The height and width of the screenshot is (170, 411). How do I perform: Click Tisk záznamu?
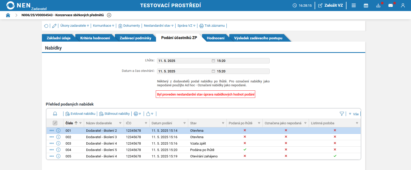(212, 26)
